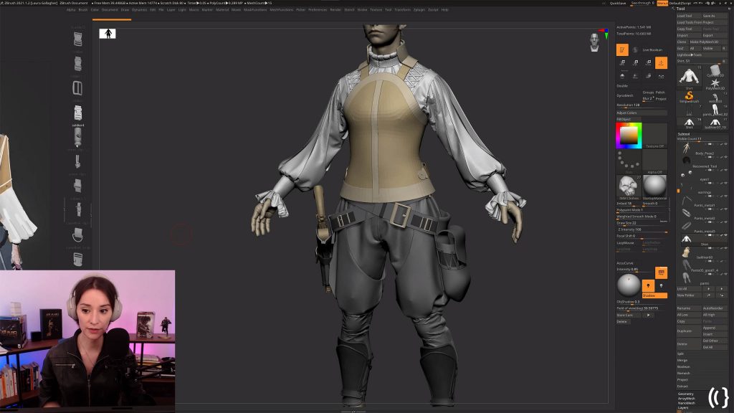Toggle visibility eye for Pants_metal1 subtool
The width and height of the screenshot is (734, 413).
pyautogui.click(x=725, y=196)
